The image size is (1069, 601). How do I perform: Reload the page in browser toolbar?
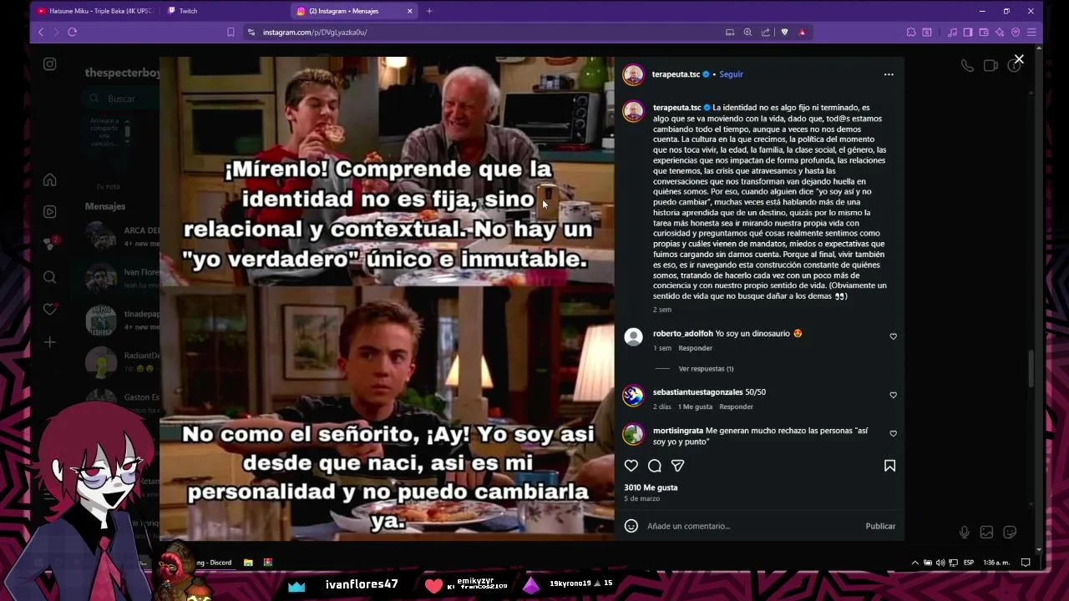[73, 32]
